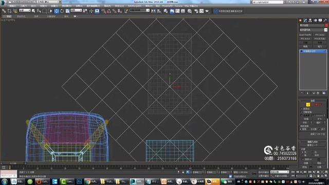This screenshot has width=329, height=185.
Task: Toggle the Percent Snap icon
Action: [x=114, y=11]
